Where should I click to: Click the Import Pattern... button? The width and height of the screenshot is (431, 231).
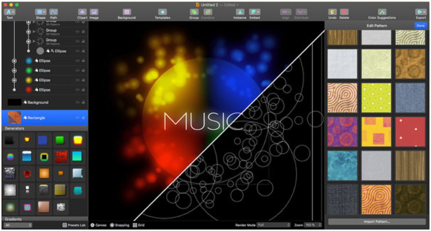(377, 222)
